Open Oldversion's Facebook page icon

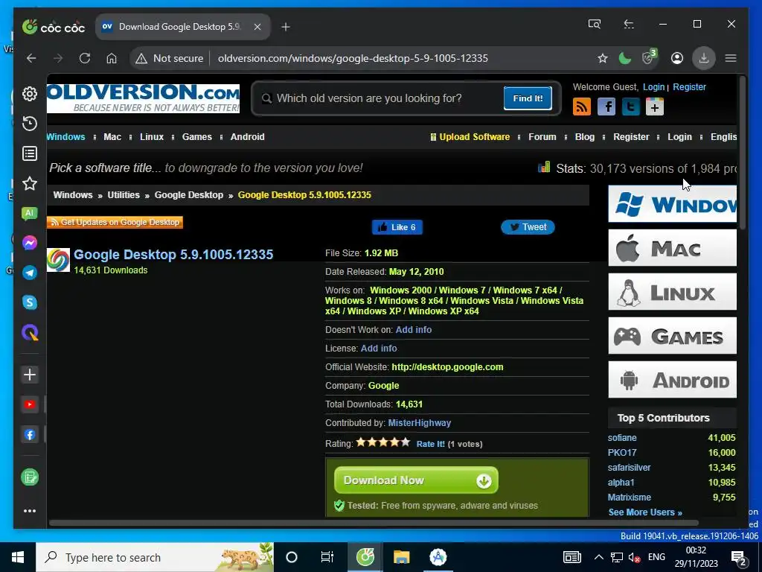coord(606,107)
